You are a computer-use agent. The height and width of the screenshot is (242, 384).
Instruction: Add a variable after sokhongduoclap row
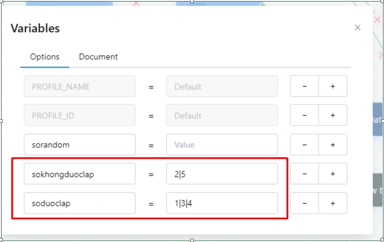click(x=333, y=174)
